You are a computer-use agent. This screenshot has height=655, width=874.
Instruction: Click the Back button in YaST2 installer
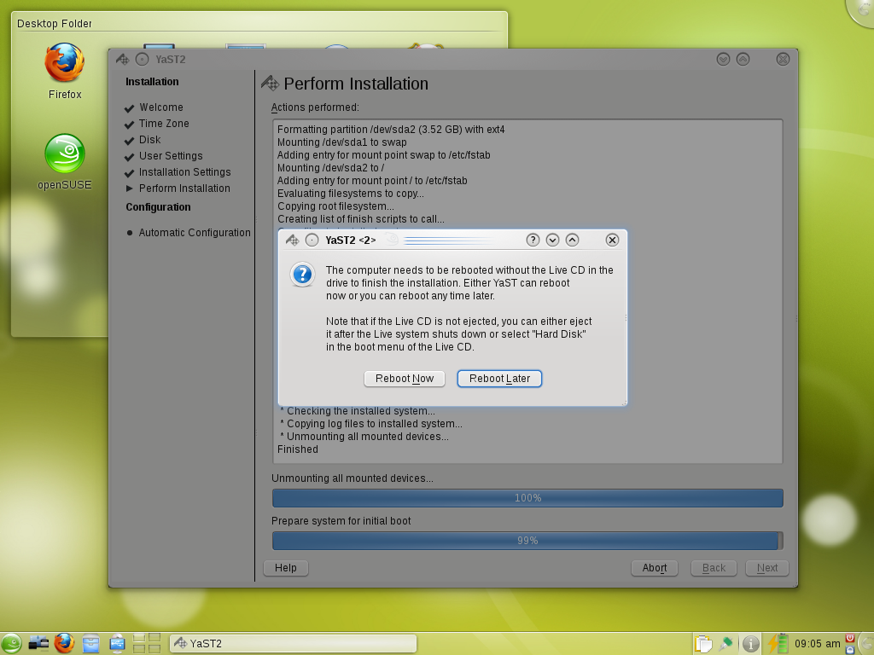(x=714, y=568)
